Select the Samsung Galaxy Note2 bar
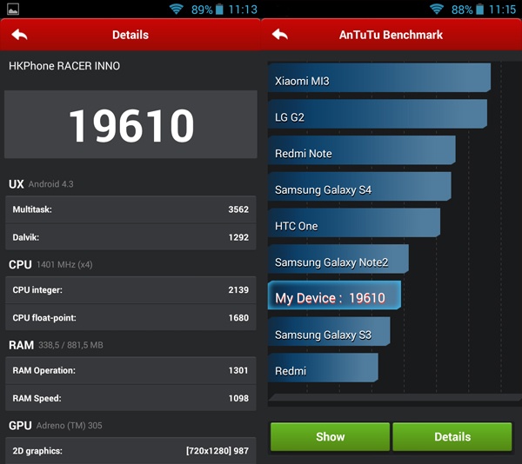The image size is (522, 464). [338, 259]
